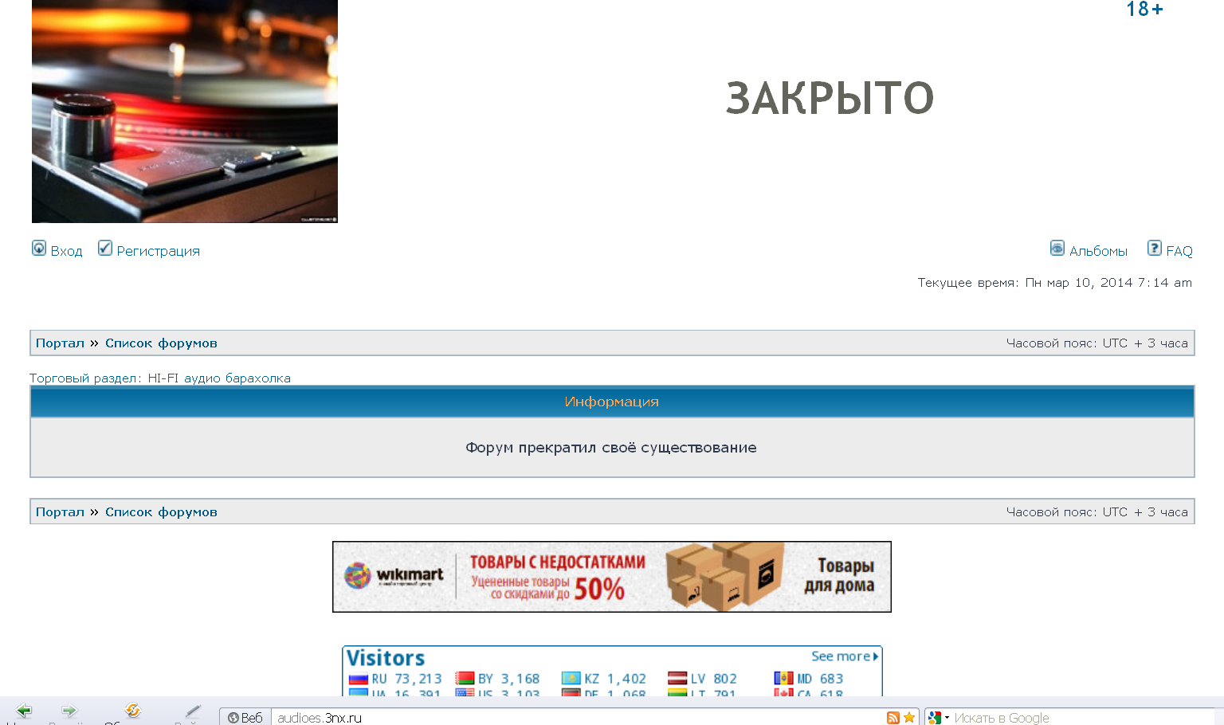Open Список форумов in the bottom breadcrumb
Viewport: 1224px width, 725px height.
click(161, 512)
